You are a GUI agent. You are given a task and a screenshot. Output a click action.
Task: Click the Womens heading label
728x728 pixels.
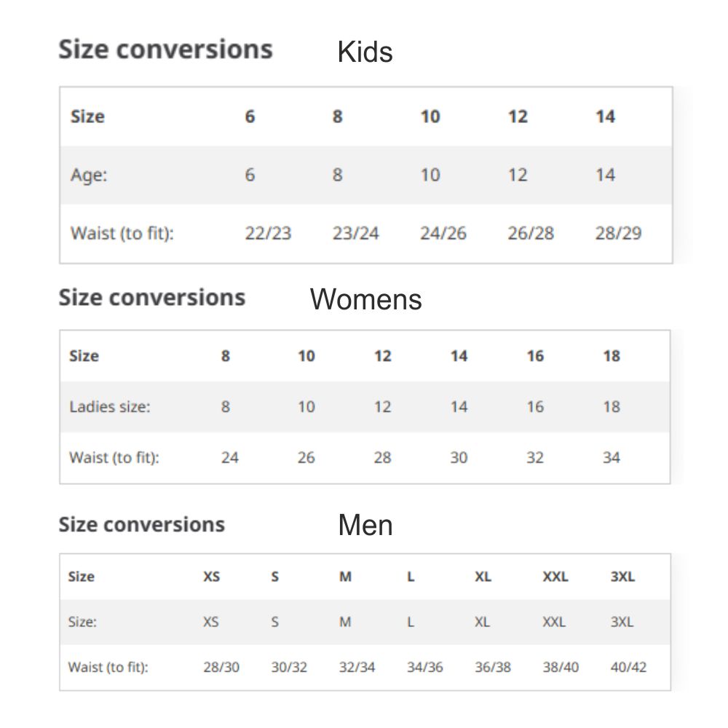click(365, 299)
